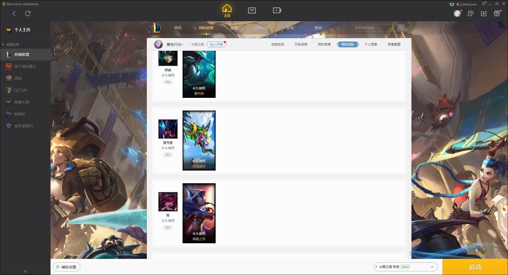Screen dimensions: 508x275
Task: Open 辅助设置 settings button
Action: click(x=67, y=267)
